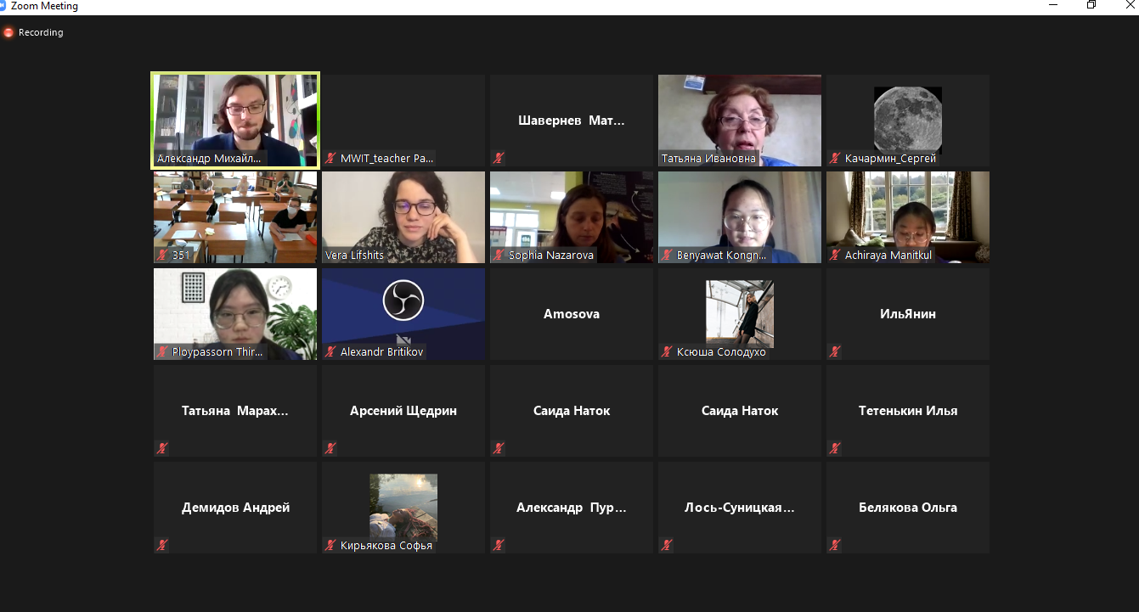
Task: Click muted mic icon on Кирьякова Софья tile
Action: [x=331, y=546]
